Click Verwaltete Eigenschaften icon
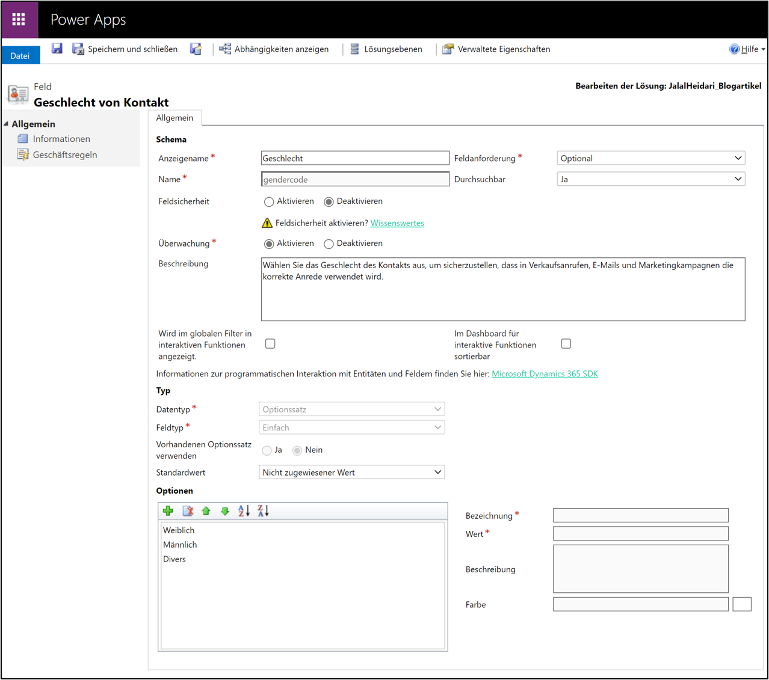 pos(448,49)
